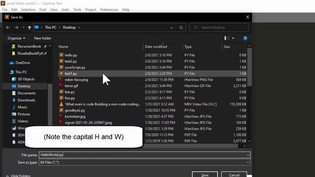Go forward with the right arrow button

pyautogui.click(x=16, y=28)
